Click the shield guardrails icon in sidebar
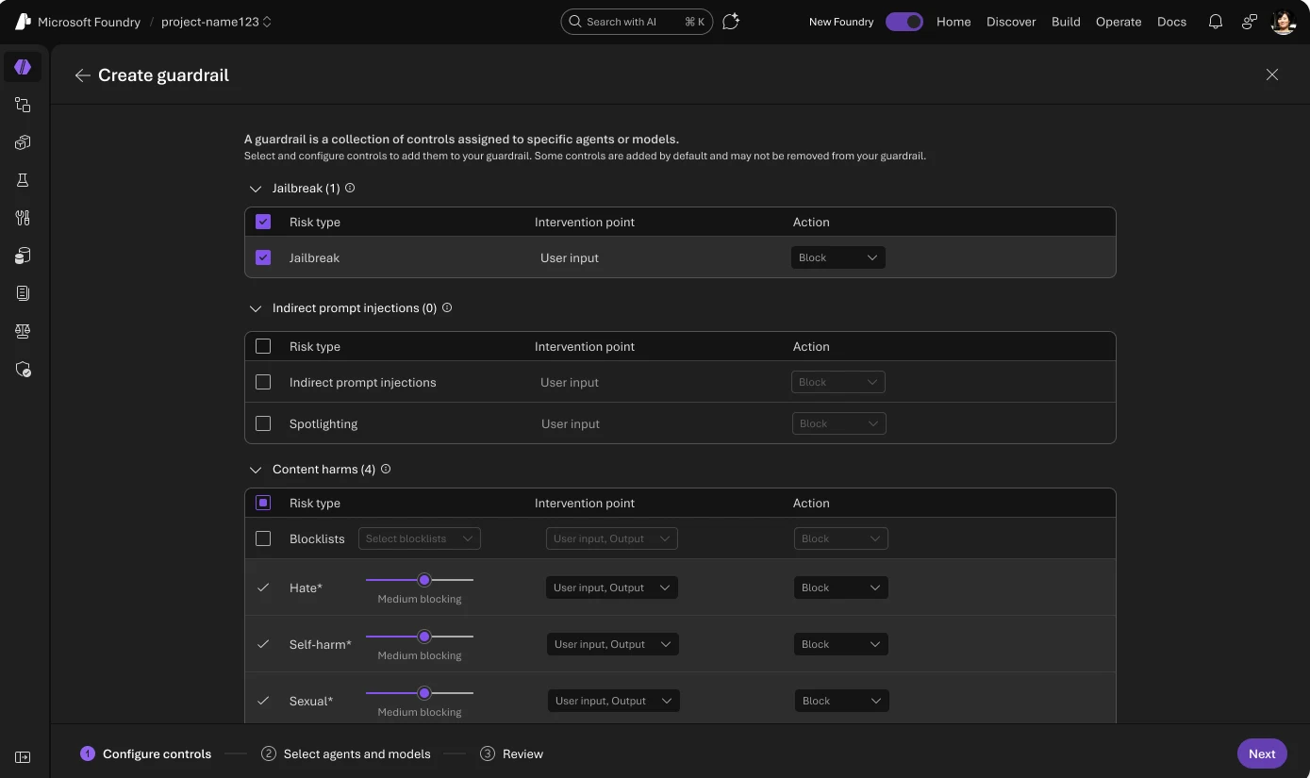The height and width of the screenshot is (778, 1310). 23,370
